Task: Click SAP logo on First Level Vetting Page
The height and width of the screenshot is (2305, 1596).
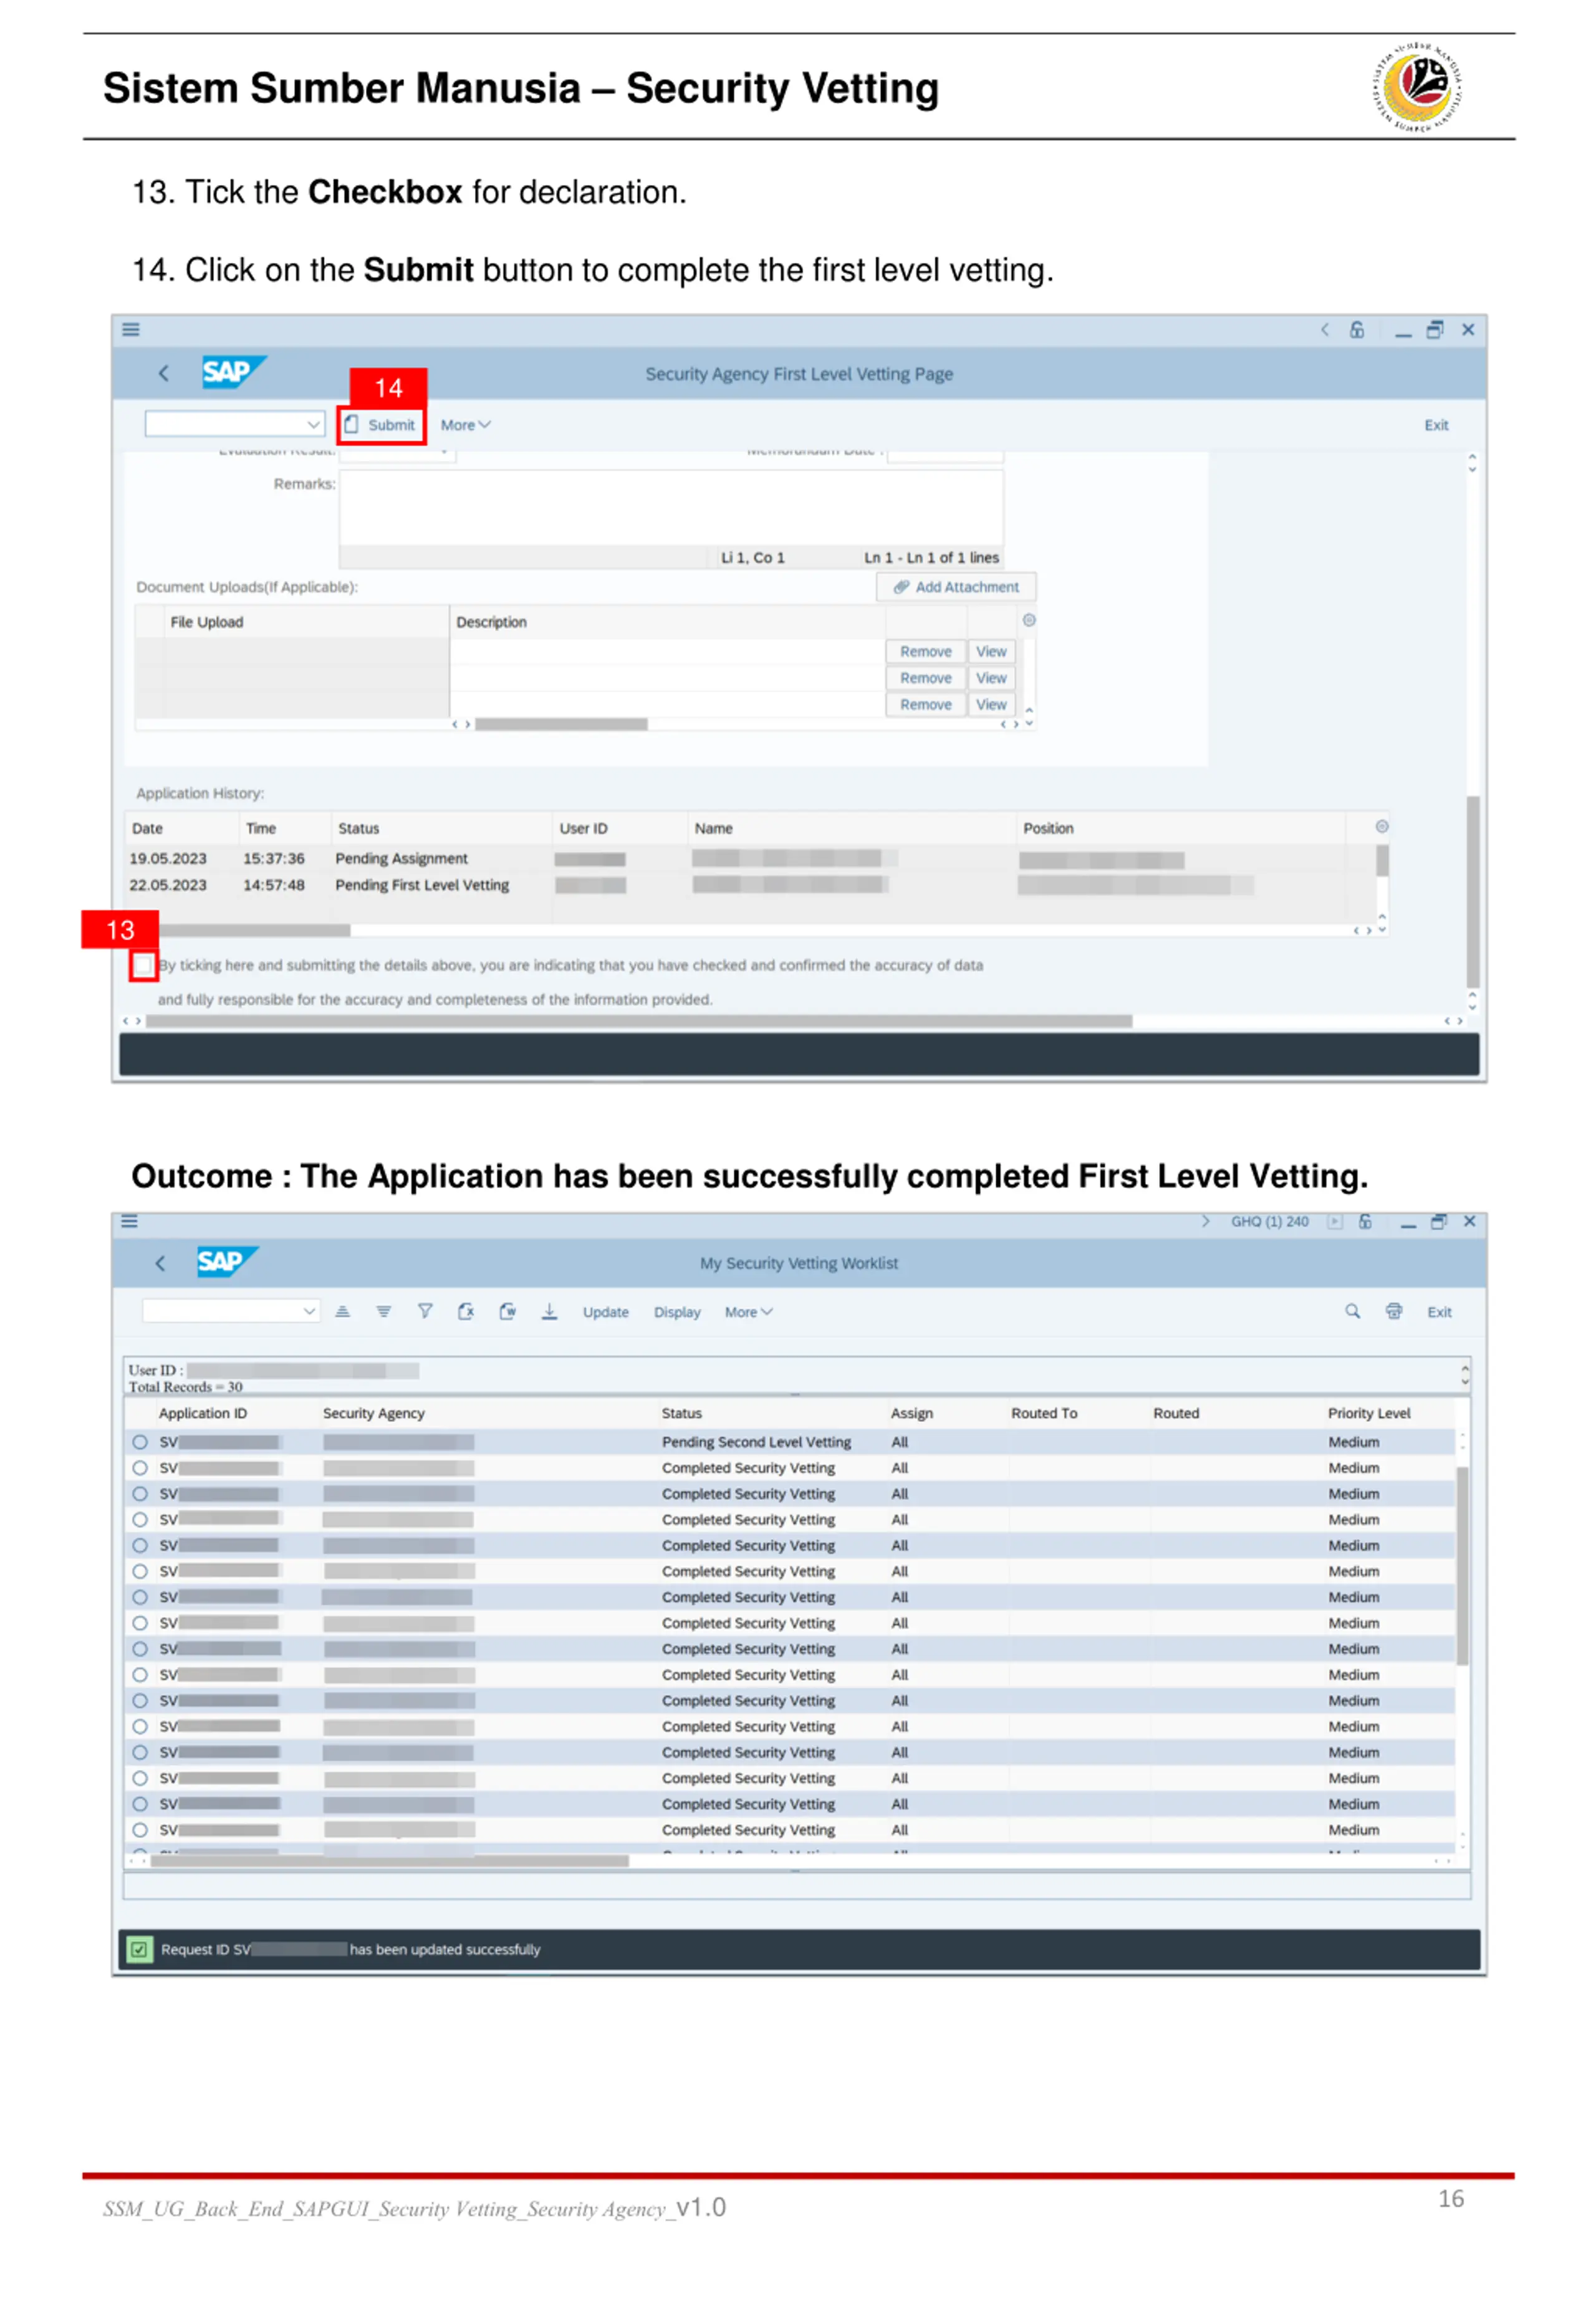Action: coord(233,372)
